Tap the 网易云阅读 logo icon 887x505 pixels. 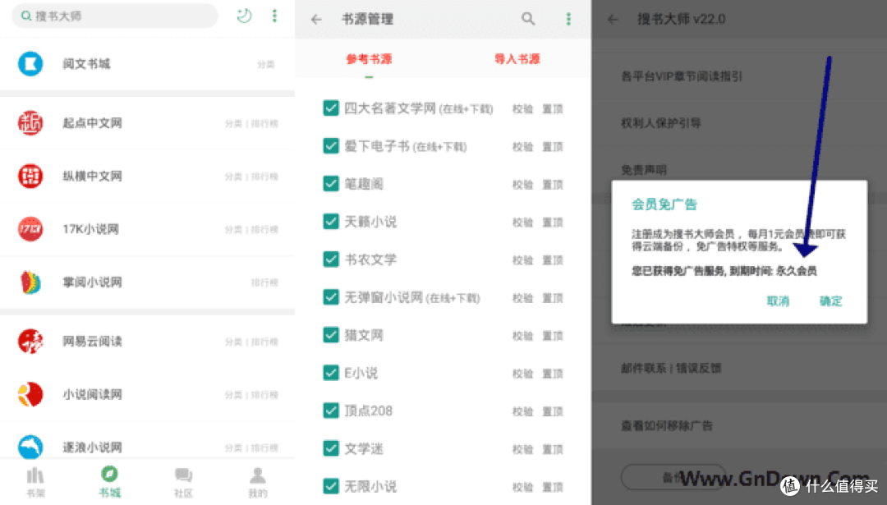pos(30,341)
